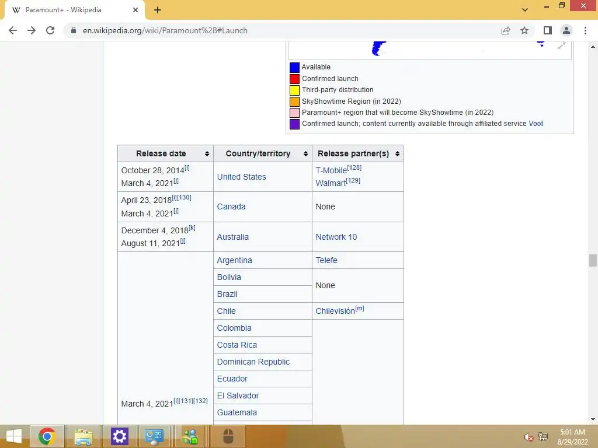Click the scrollbar up arrow
The height and width of the screenshot is (448, 598).
[593, 47]
